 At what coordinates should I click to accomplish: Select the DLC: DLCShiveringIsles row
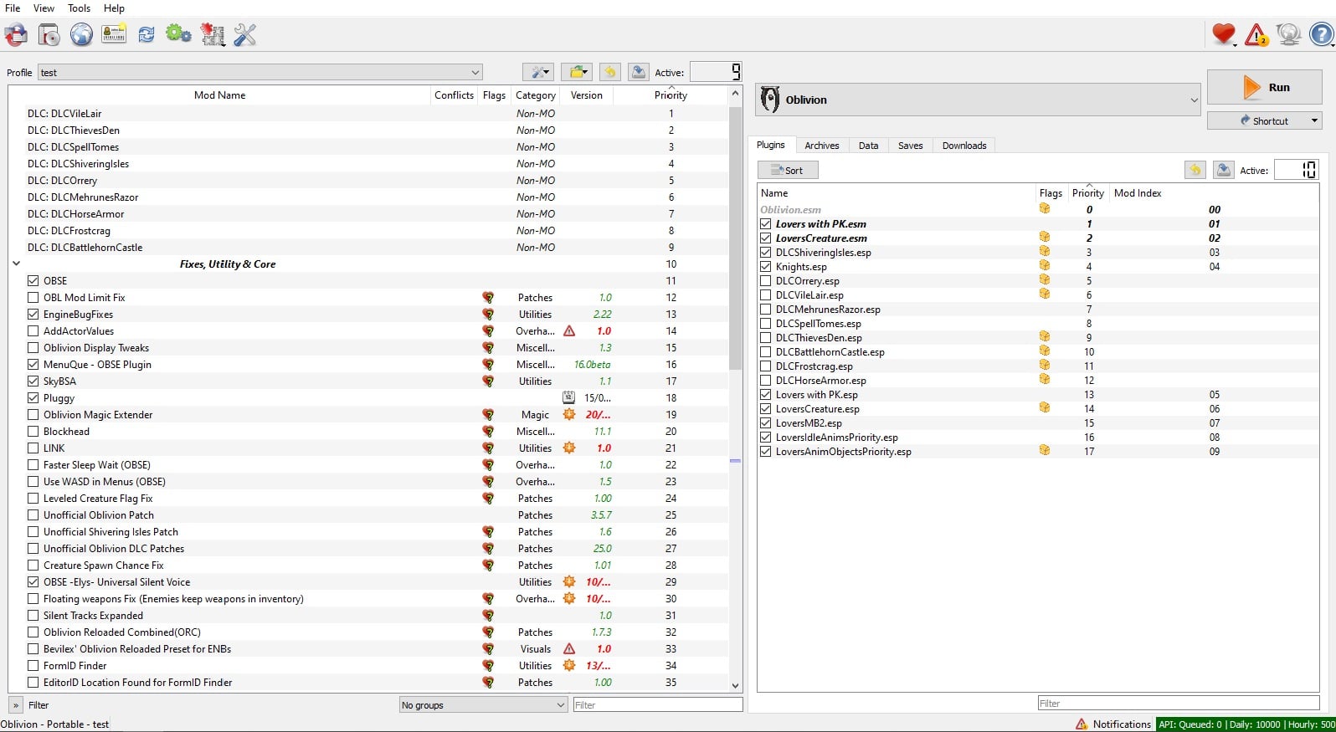coord(368,163)
